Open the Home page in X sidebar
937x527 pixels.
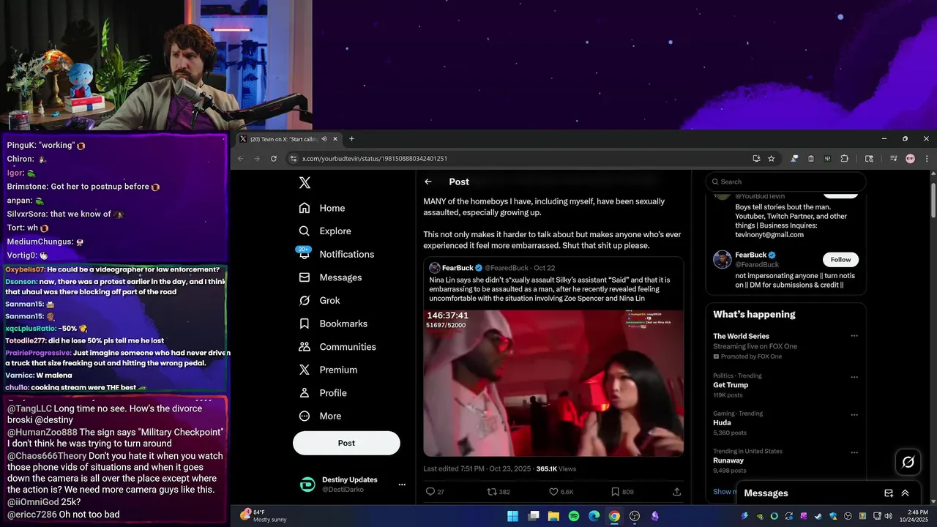pos(321,208)
